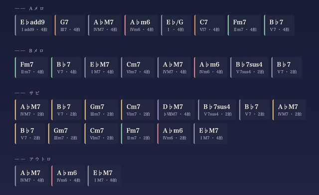Select the E♭add9 chord card
Image resolution: width=319 pixels, height=195 pixels.
(x=33, y=25)
